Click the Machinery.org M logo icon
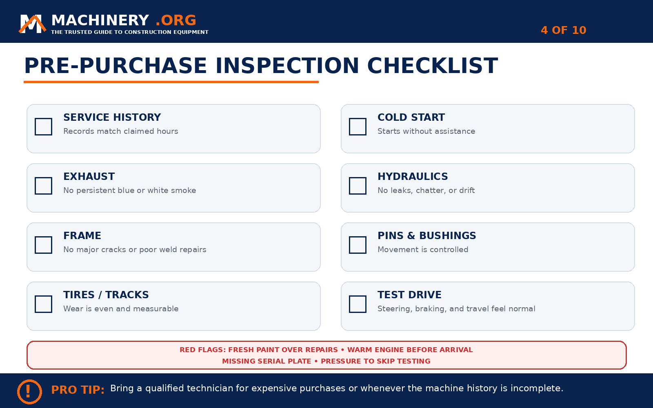This screenshot has width=653, height=408. coord(32,24)
